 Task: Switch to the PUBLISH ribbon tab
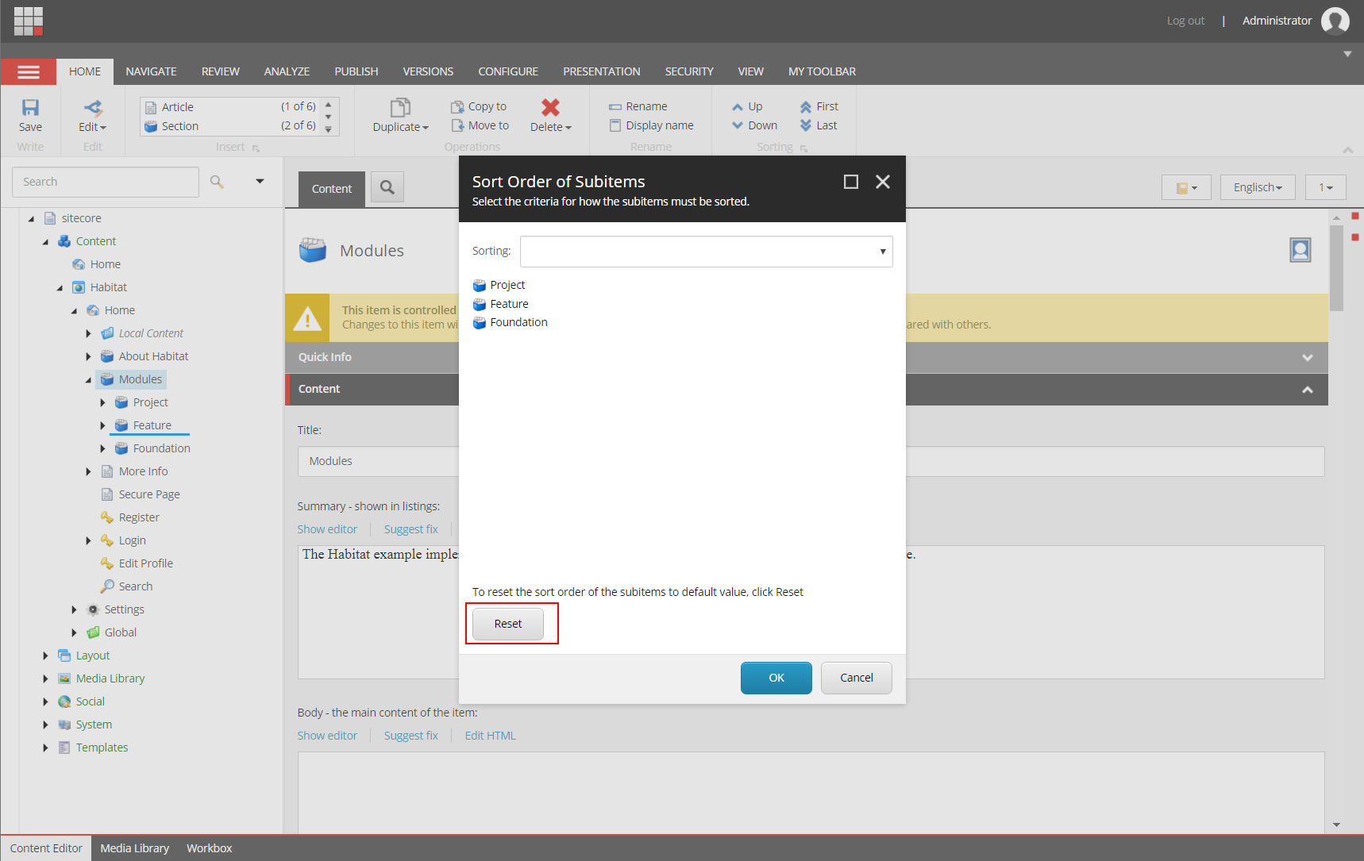356,71
